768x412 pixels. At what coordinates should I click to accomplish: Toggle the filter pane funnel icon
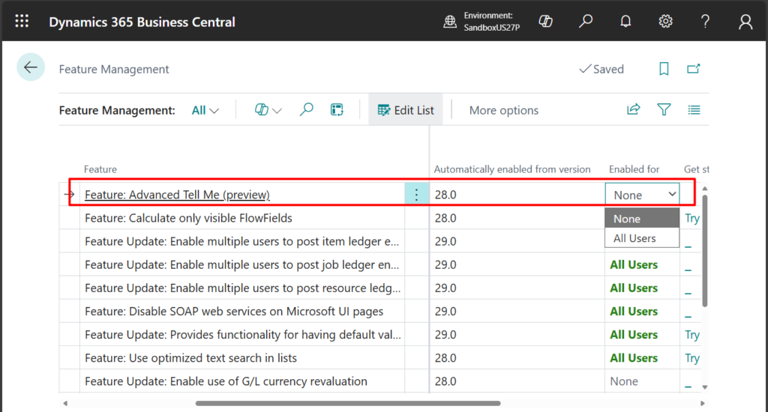(x=664, y=110)
